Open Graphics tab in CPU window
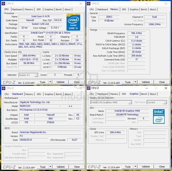This screenshot has width=172, height=171. (x=49, y=9)
